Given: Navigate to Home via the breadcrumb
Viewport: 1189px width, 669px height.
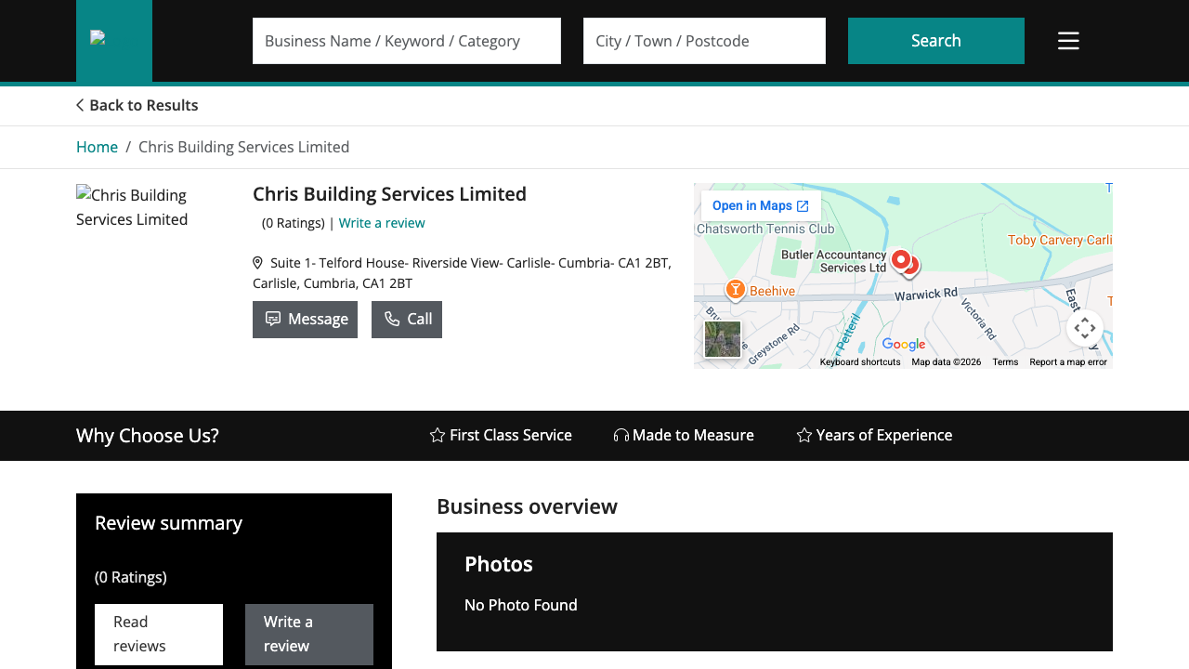Looking at the screenshot, I should (x=97, y=146).
